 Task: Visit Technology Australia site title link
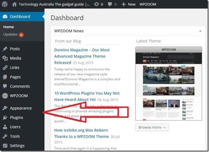coord(54,4)
